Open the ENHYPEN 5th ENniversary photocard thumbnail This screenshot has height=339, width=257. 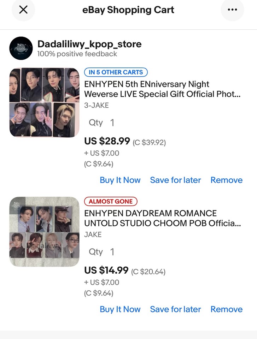[x=45, y=102]
